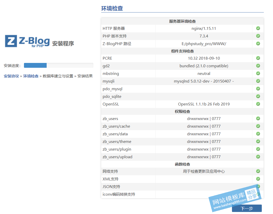273x214 pixels.
Task: Click the zb_users/upload label
Action: [x=118, y=157]
